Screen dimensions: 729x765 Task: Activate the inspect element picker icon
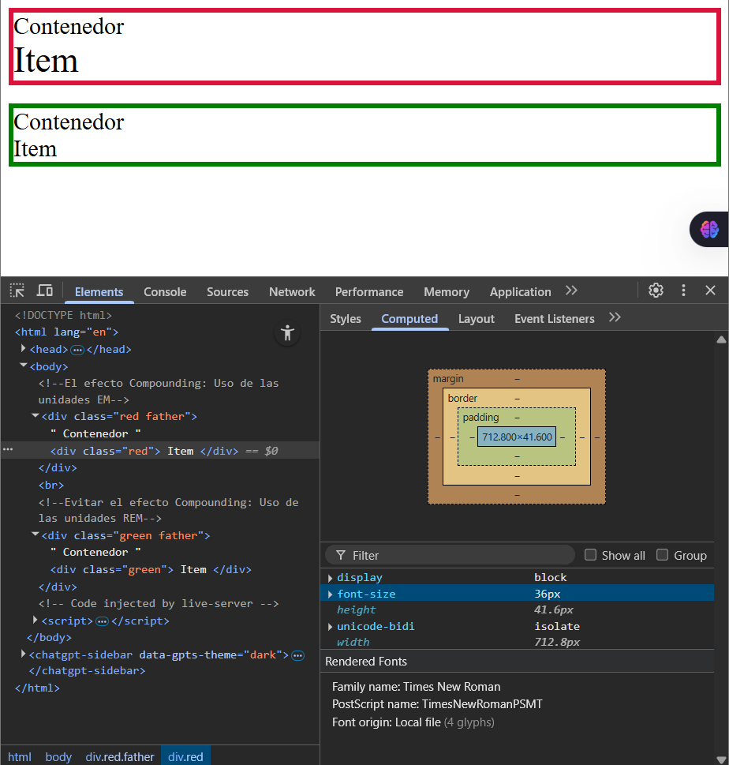[17, 291]
